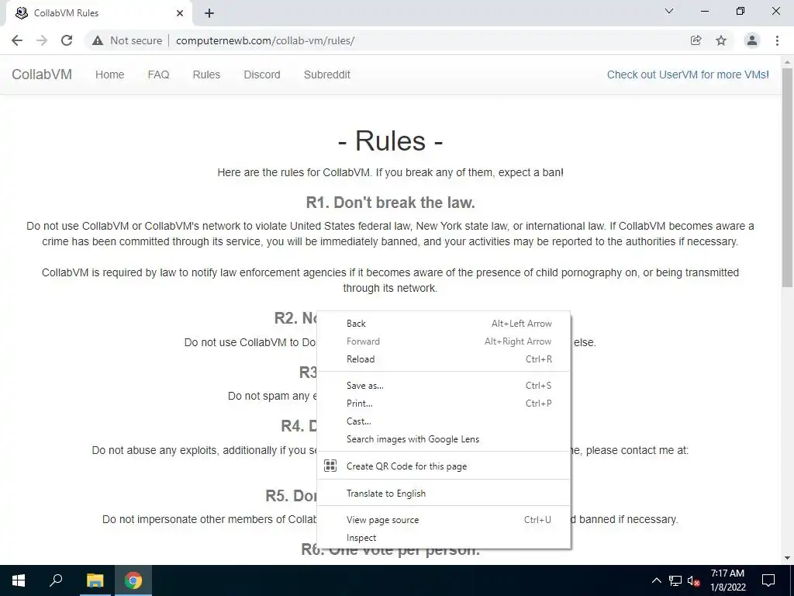Open the Home nav link
Image resolution: width=794 pixels, height=596 pixels.
click(109, 74)
